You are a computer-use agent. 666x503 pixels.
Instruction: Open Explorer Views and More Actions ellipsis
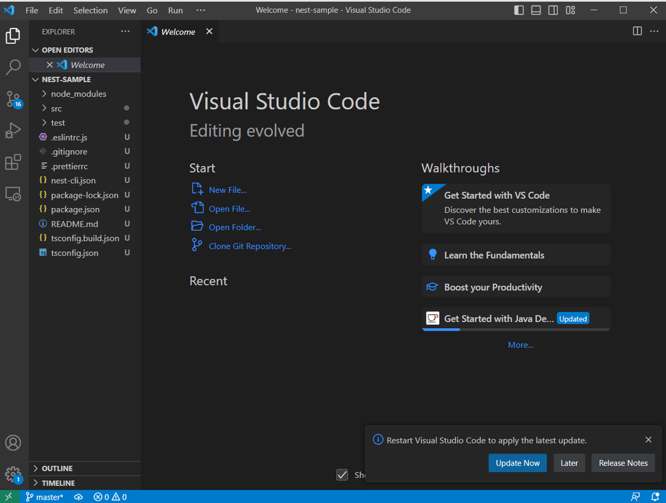(125, 31)
